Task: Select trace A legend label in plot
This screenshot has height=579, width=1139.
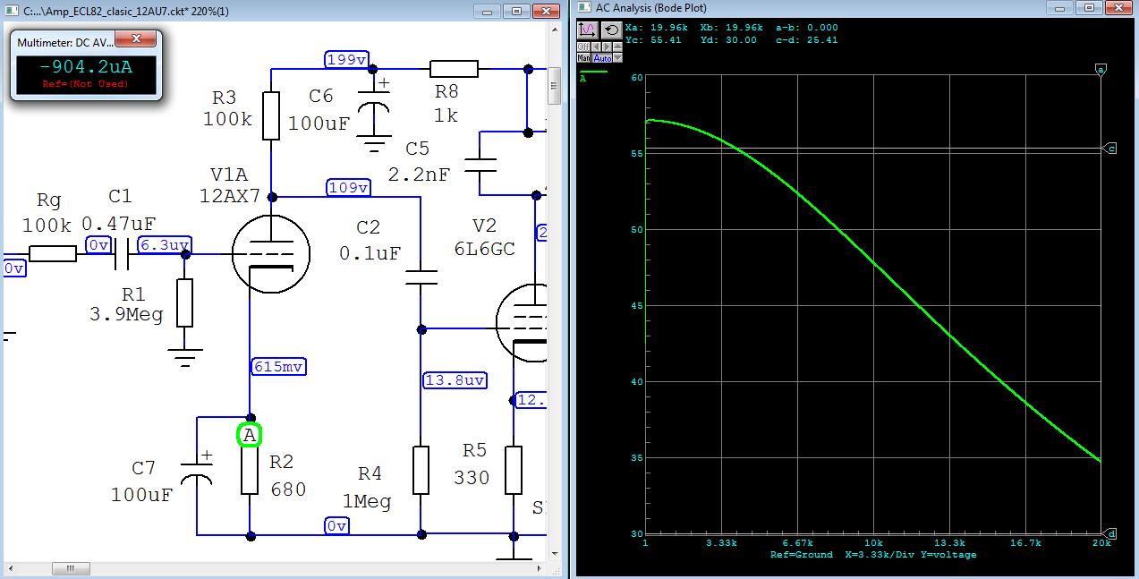Action: click(x=583, y=78)
